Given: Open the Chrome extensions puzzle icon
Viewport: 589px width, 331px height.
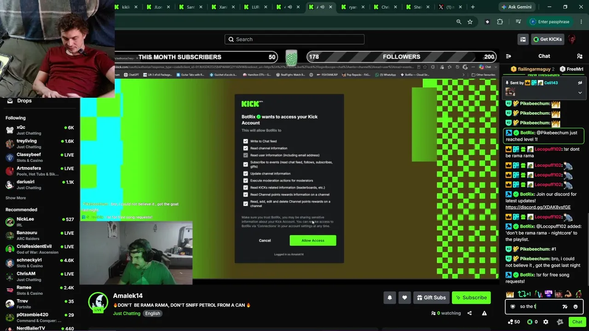Looking at the screenshot, I should (x=500, y=22).
